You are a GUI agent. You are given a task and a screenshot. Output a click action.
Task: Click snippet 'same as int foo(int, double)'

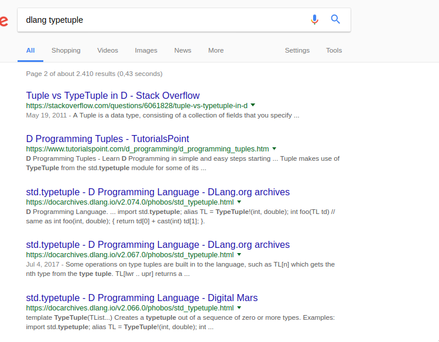point(68,221)
